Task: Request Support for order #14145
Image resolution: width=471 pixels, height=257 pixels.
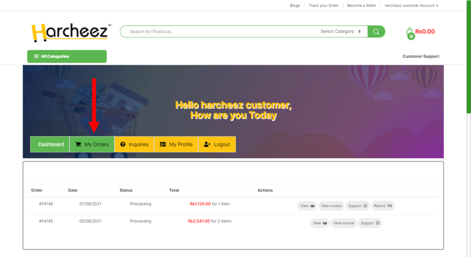Action: click(x=370, y=223)
